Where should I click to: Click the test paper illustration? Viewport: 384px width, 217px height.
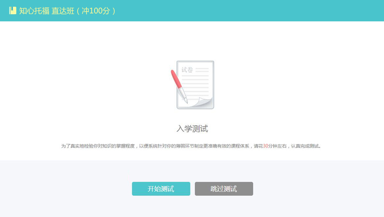coord(195,85)
